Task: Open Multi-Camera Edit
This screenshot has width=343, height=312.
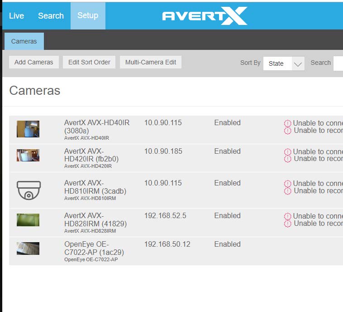Action: 151,62
